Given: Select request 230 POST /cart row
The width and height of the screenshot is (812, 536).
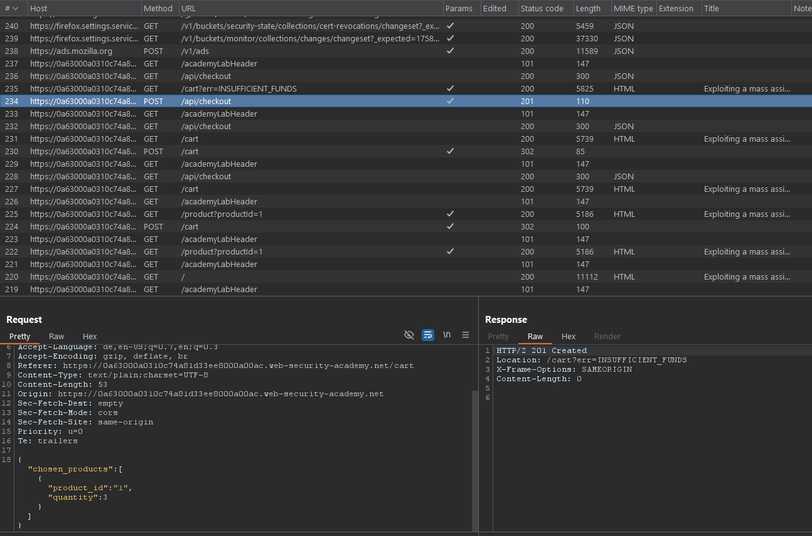Looking at the screenshot, I should pos(190,152).
